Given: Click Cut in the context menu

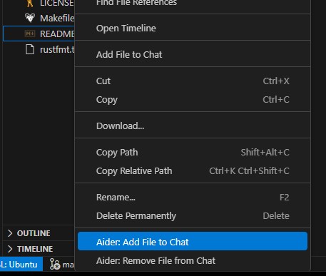Looking at the screenshot, I should pyautogui.click(x=193, y=81).
